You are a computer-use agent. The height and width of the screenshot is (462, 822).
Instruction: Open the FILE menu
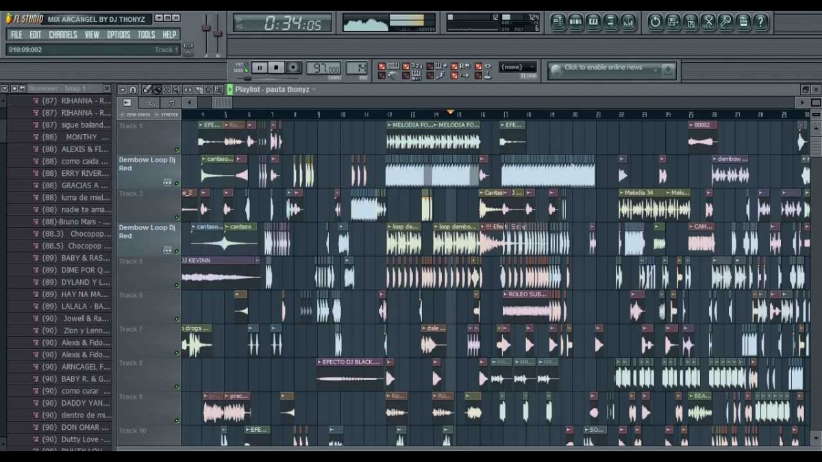(16, 34)
